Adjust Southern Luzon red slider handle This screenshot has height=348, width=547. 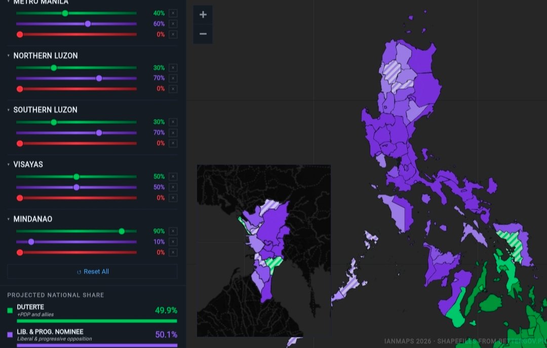click(x=20, y=143)
